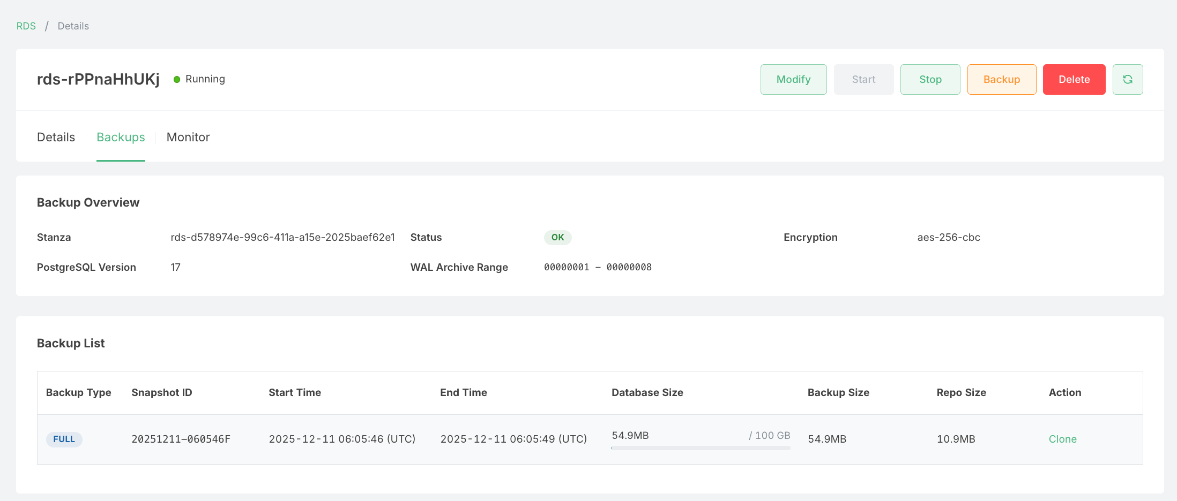Viewport: 1177px width, 501px height.
Task: Click the database size progress bar
Action: [x=701, y=448]
